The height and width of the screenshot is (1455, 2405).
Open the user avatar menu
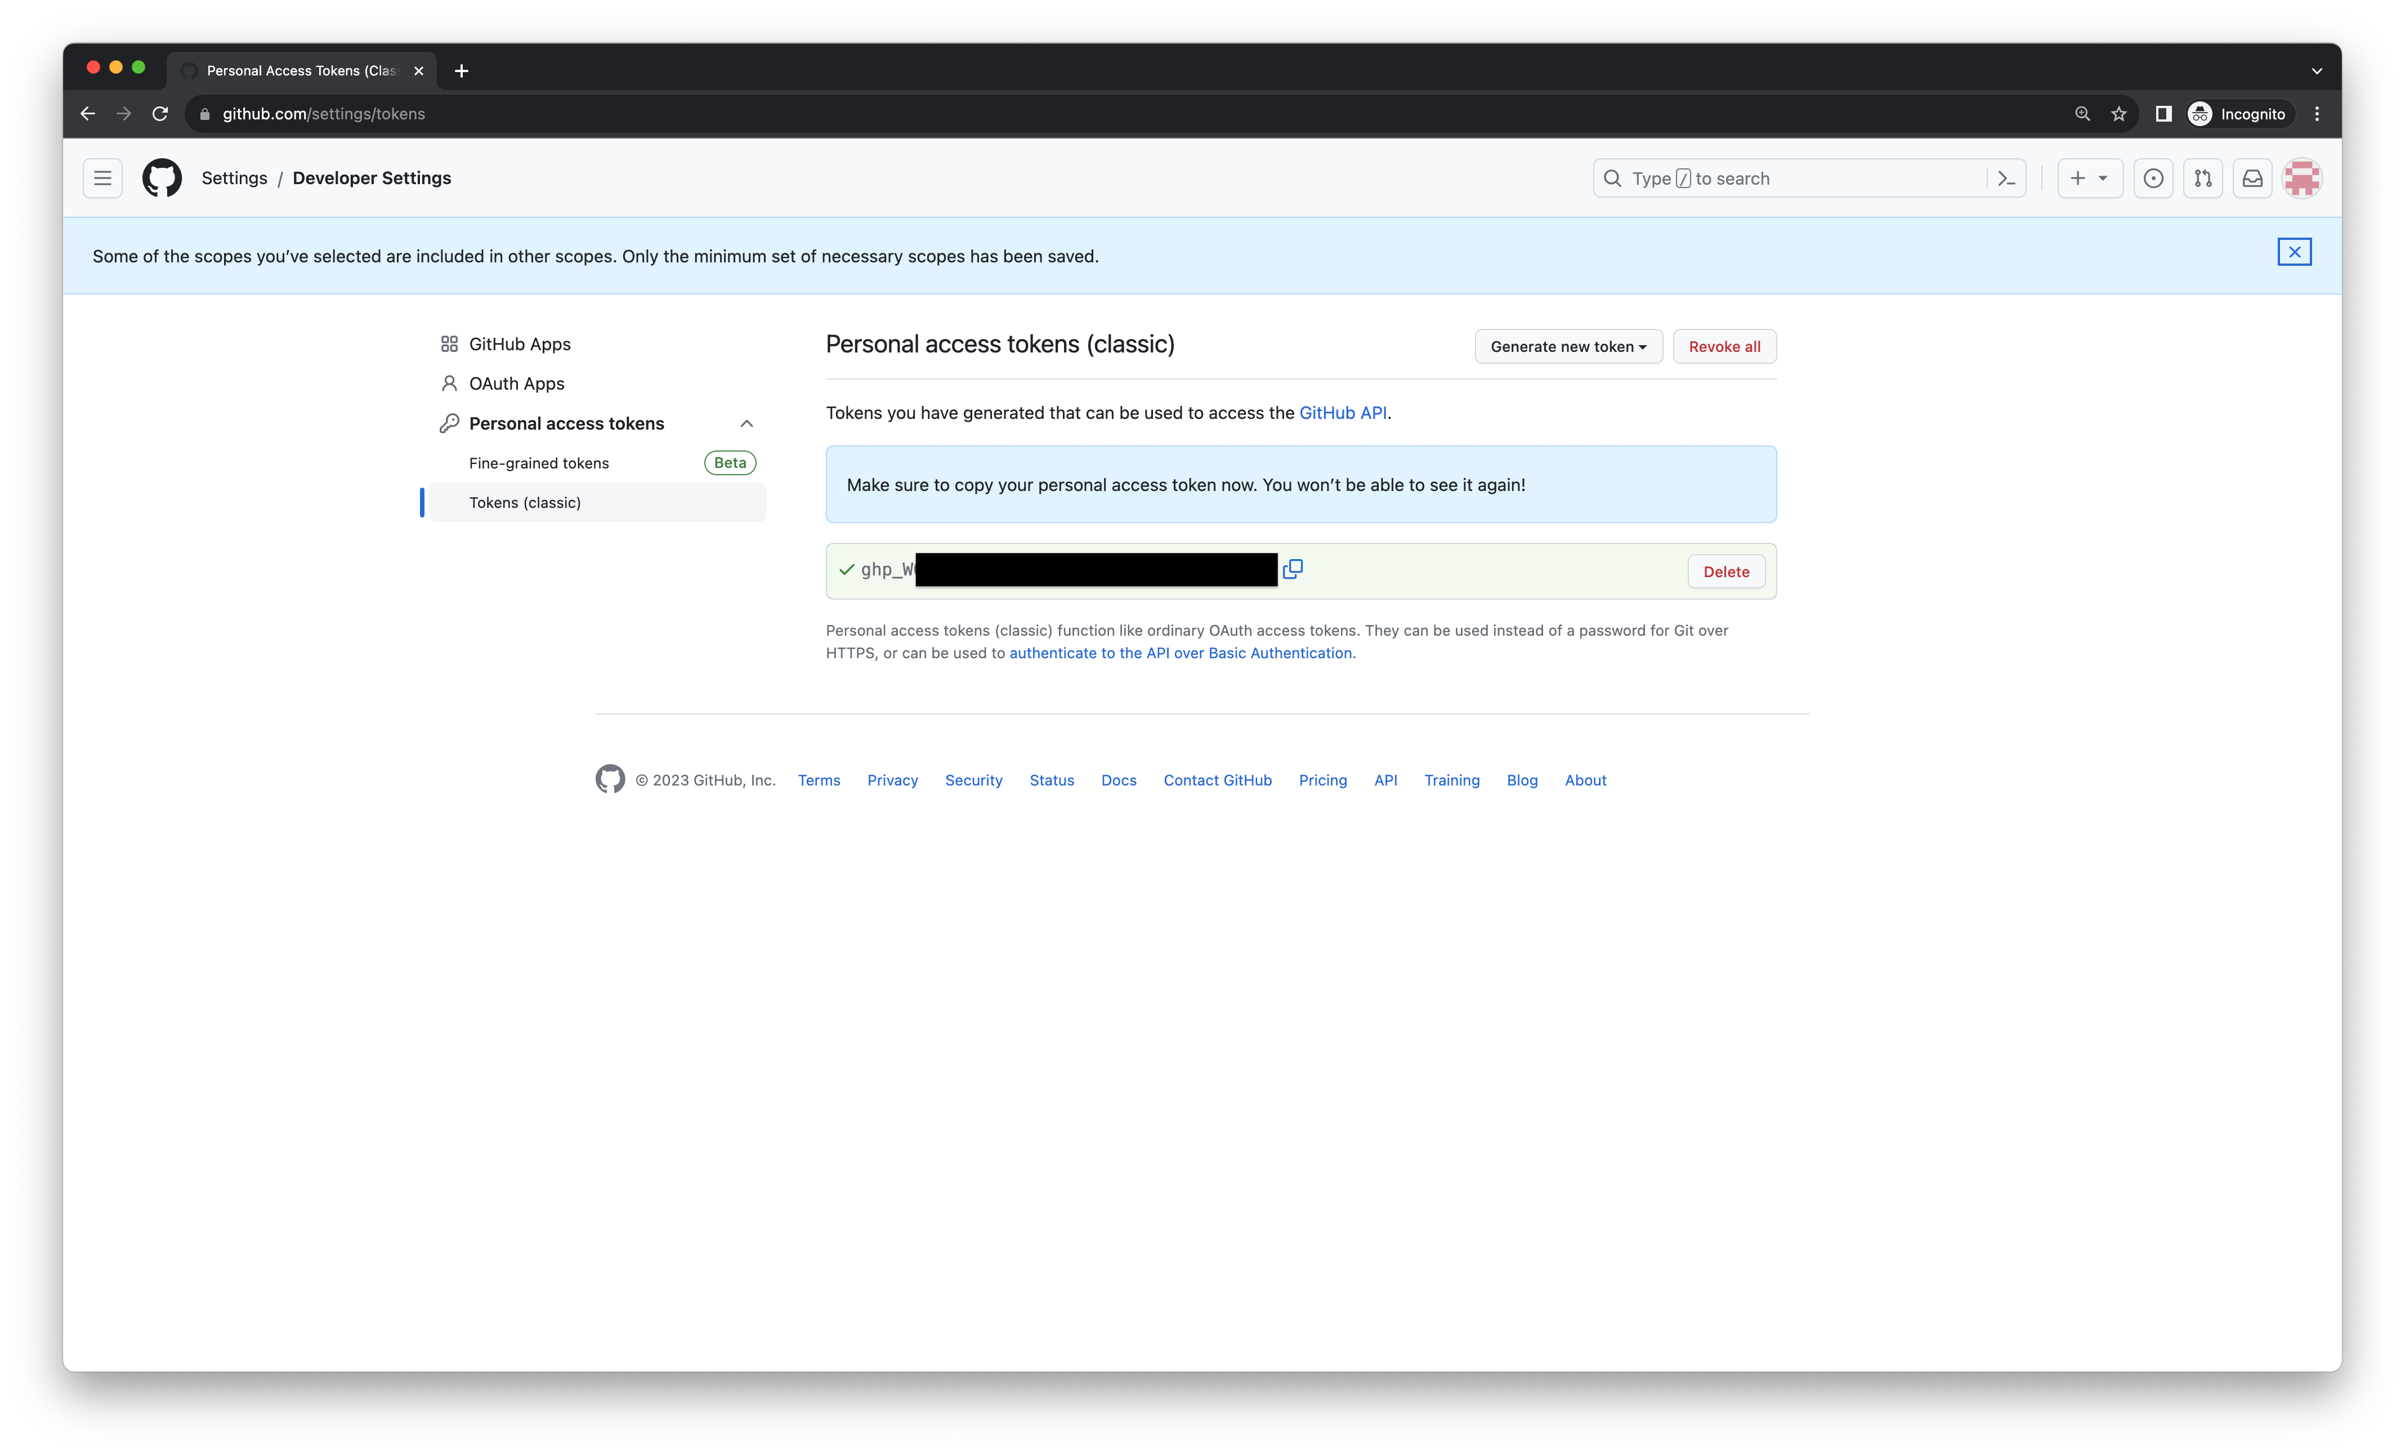tap(2303, 178)
